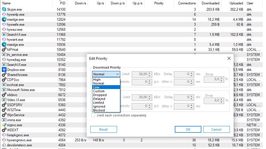Select Limited priority option
266x149 pixels.
click(x=106, y=103)
